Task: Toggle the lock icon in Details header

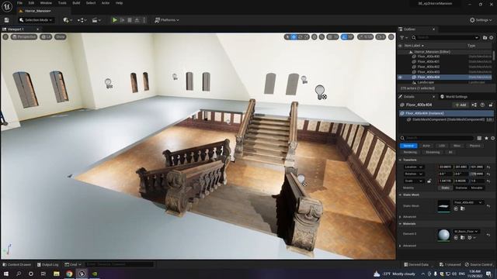Action: click(x=491, y=105)
